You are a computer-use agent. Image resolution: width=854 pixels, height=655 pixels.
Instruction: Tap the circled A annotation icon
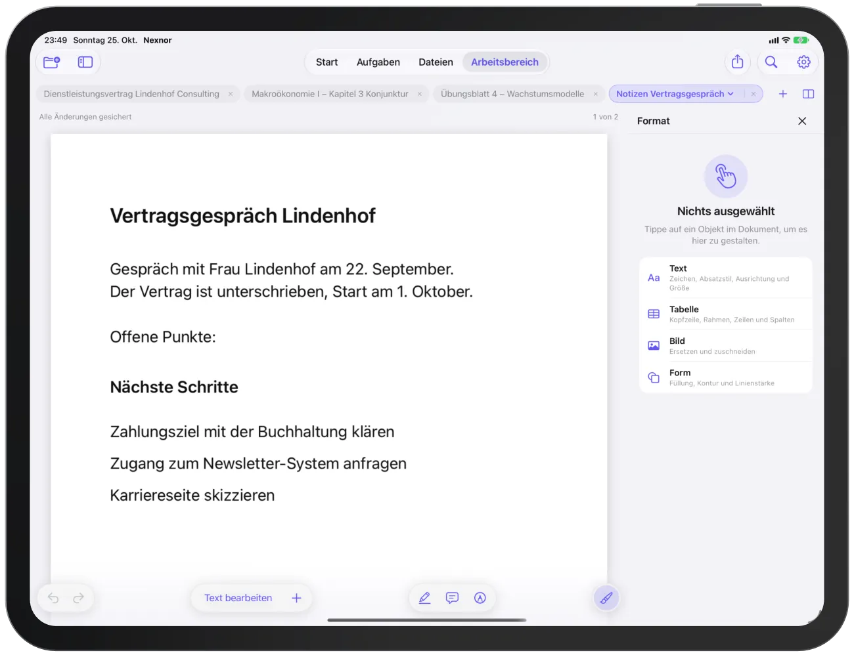(480, 598)
